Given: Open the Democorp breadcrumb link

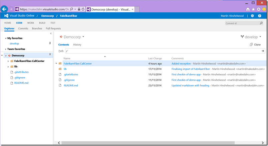Looking at the screenshot, I should (48, 16).
